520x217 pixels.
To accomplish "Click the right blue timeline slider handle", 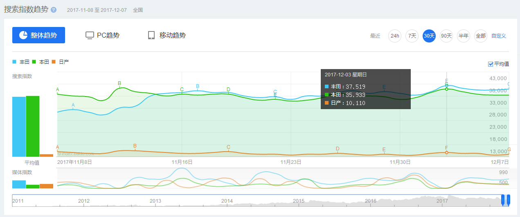I will [509, 200].
